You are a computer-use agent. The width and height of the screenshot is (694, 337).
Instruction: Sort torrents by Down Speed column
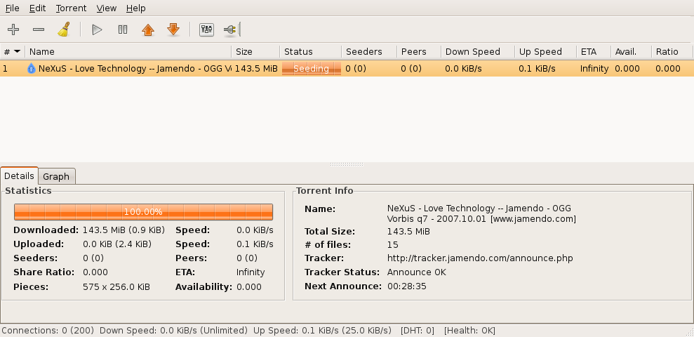478,51
